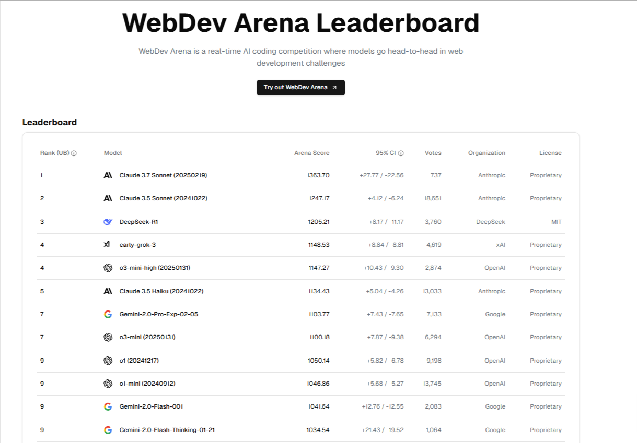Click the Arena Score column header
Screen dimensions: 637x443
click(312, 153)
